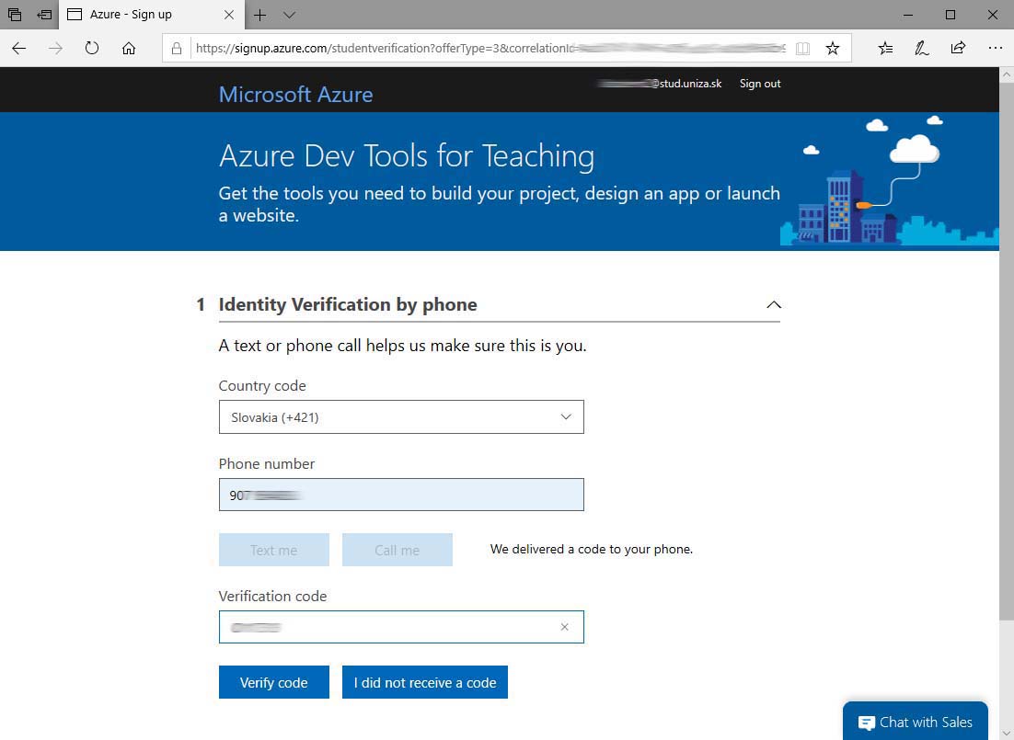
Task: Click the Call me button
Action: point(398,550)
